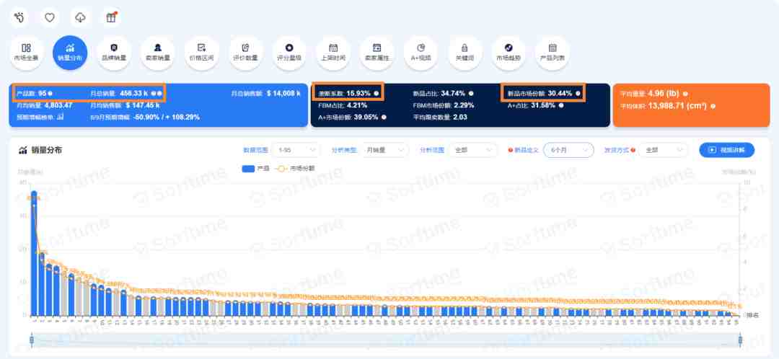Click the cloud download icon
The image size is (779, 359).
pyautogui.click(x=80, y=18)
